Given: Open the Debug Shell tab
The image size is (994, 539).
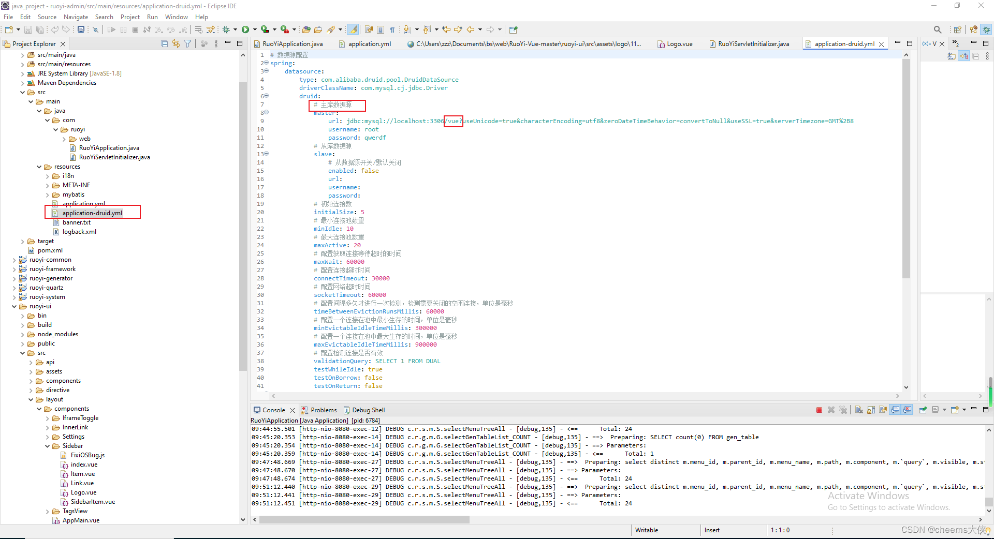Looking at the screenshot, I should click(x=364, y=410).
